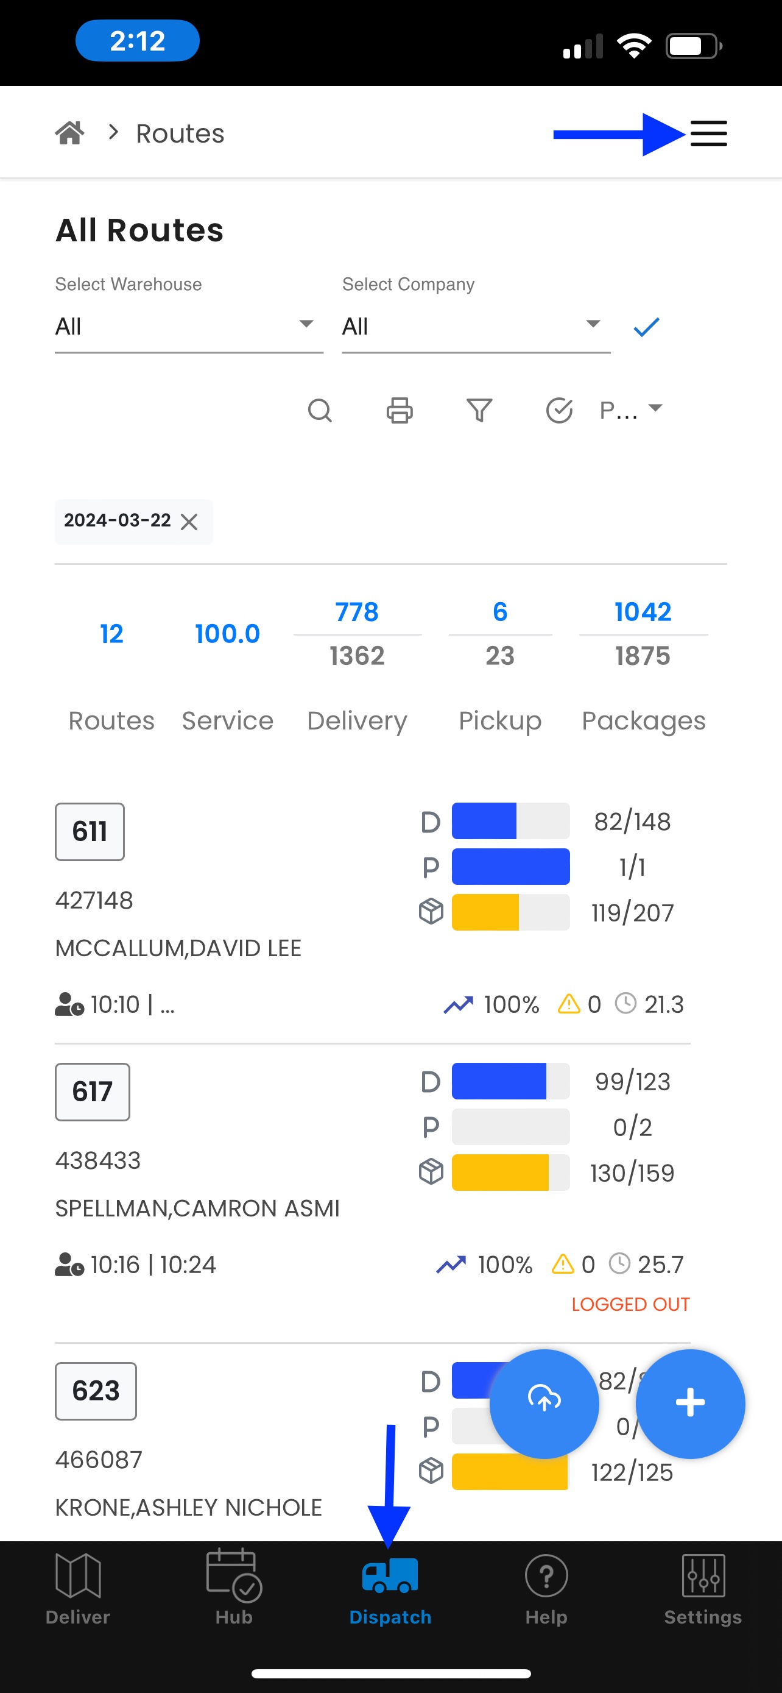Image resolution: width=782 pixels, height=1693 pixels.
Task: Open route 611 badge
Action: (90, 831)
